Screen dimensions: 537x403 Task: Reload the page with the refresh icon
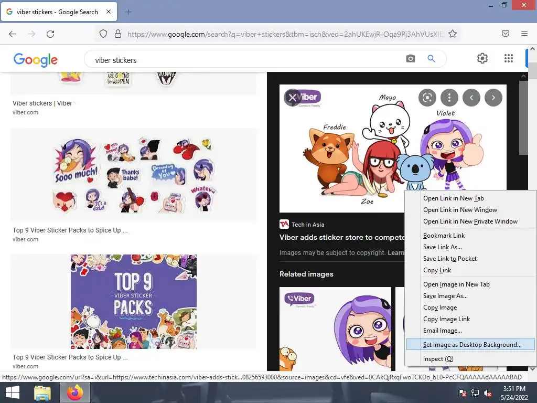pos(50,34)
